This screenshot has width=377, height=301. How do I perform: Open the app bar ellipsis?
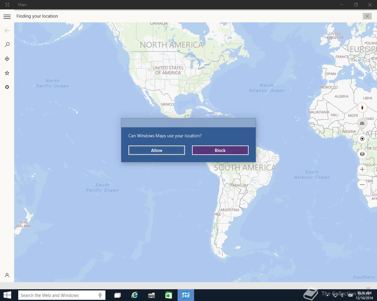368,288
